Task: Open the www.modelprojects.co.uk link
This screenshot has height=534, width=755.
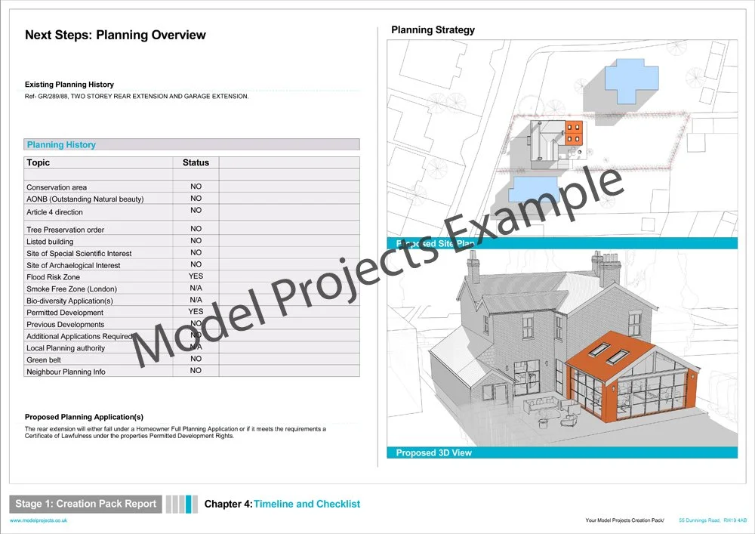Action: coord(37,521)
